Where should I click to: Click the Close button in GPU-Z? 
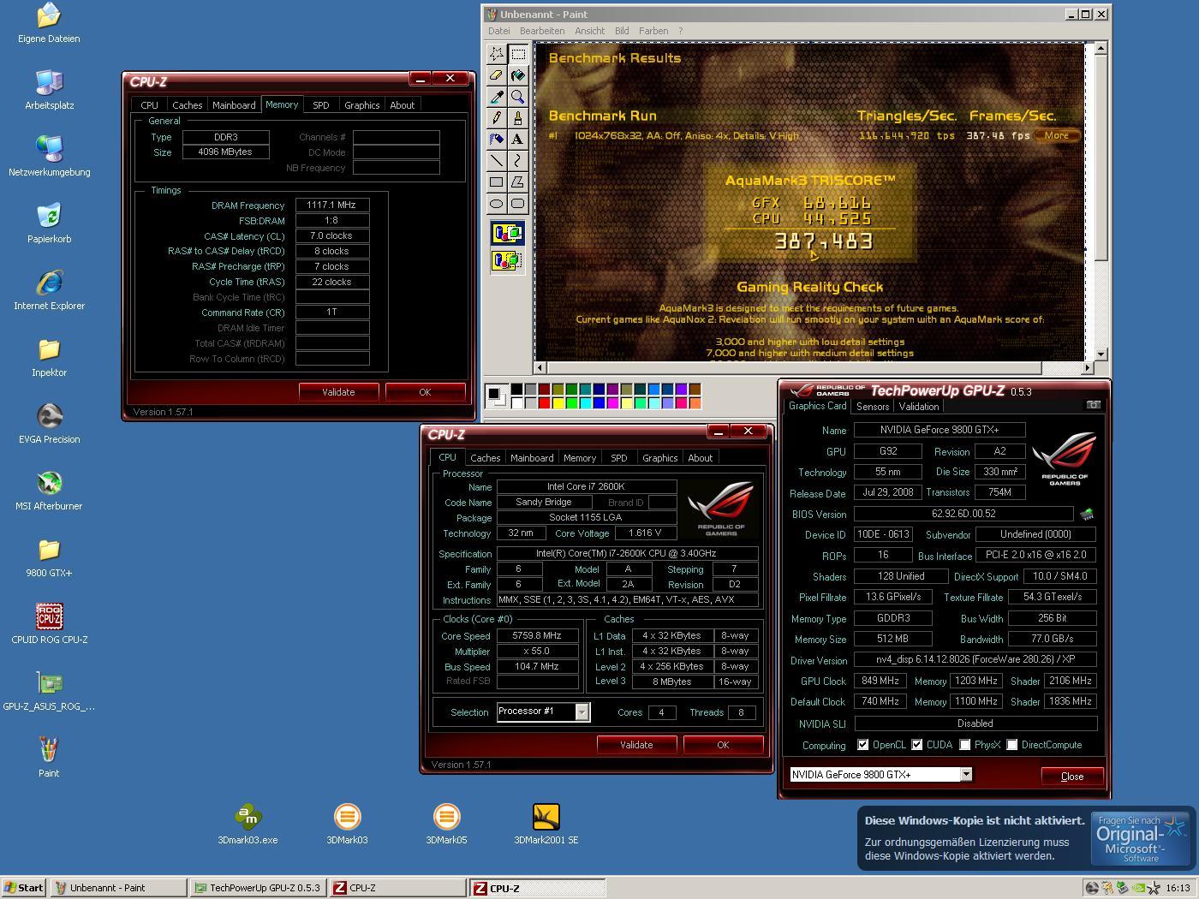1072,777
